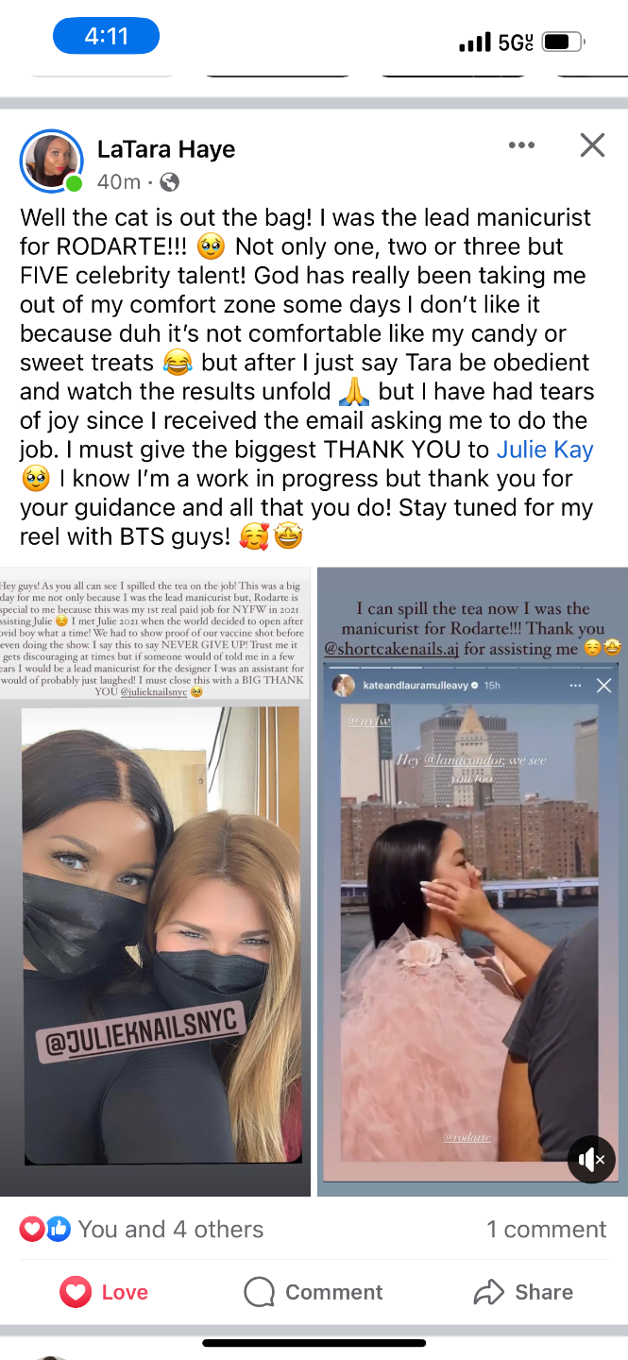View the 1 comment count
628x1360 pixels.
click(x=546, y=1229)
